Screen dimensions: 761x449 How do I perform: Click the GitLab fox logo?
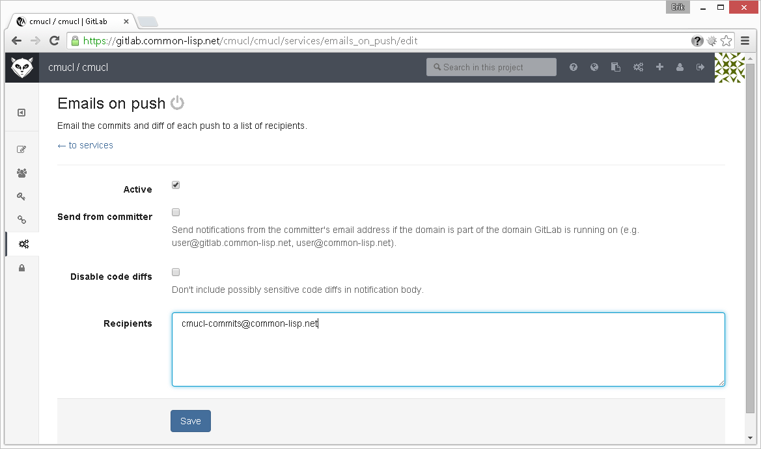pos(21,67)
